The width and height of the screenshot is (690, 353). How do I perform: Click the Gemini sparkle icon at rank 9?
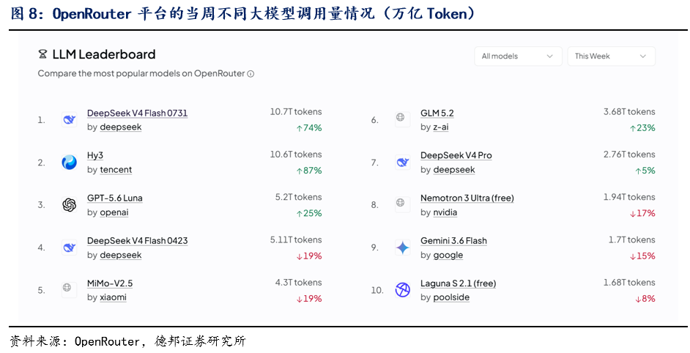pos(403,248)
